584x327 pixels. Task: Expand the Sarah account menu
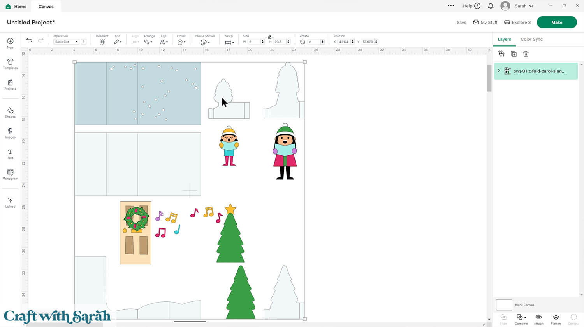[524, 6]
